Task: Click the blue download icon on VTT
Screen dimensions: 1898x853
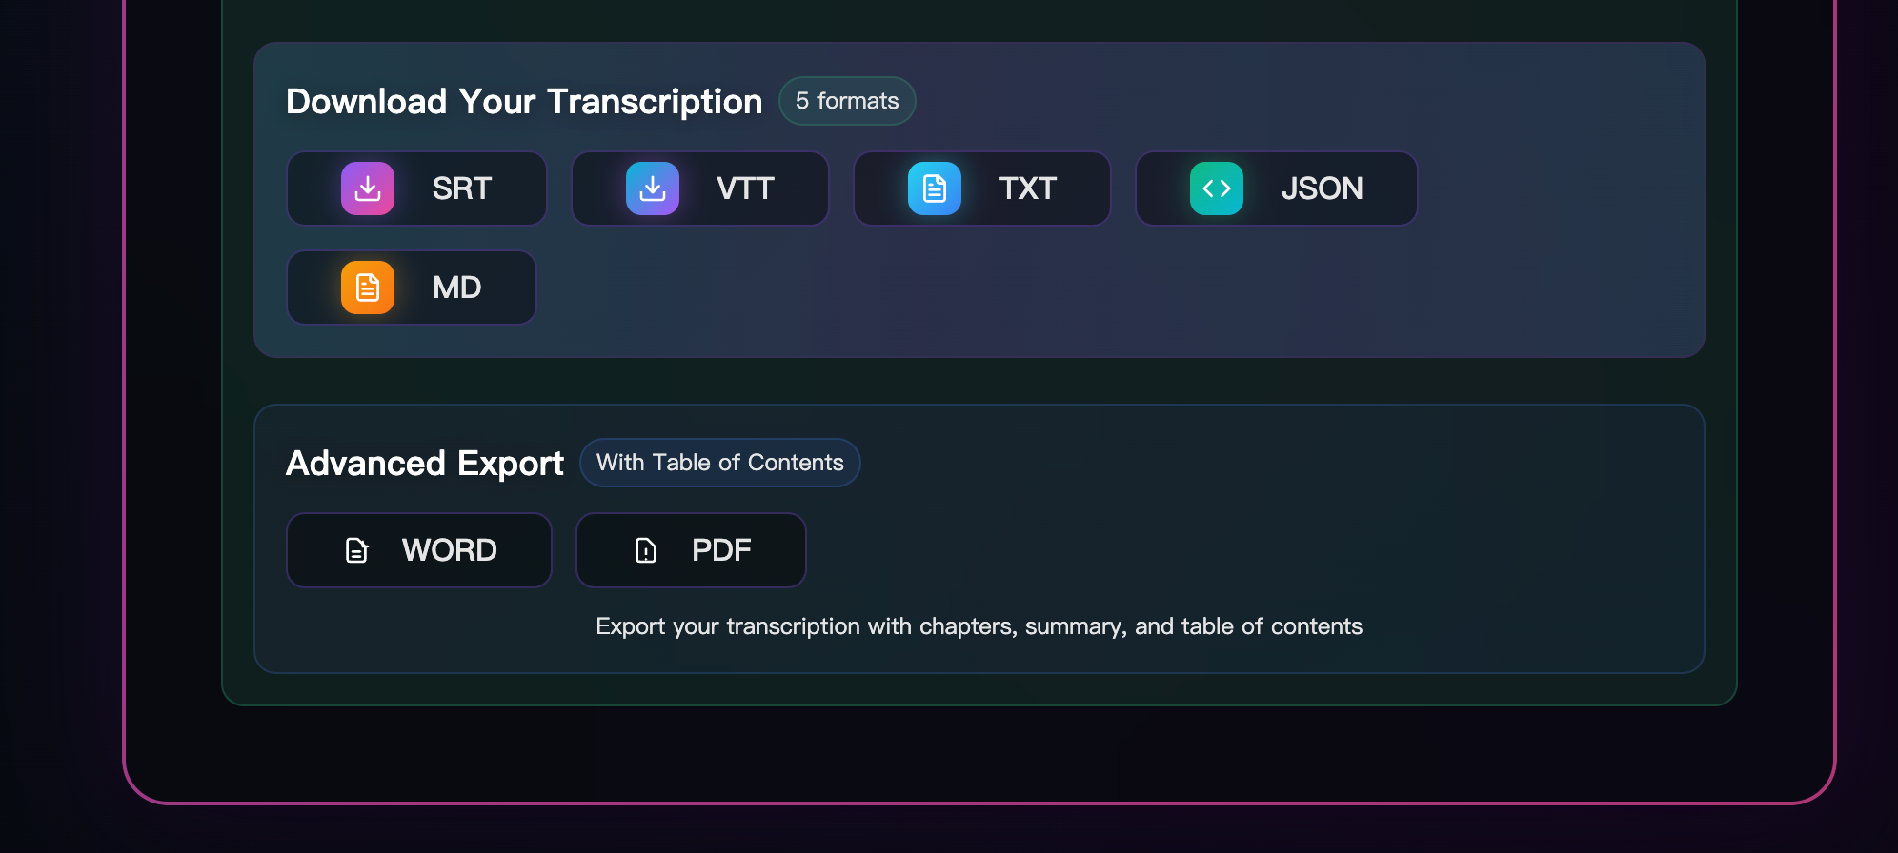Action: click(652, 188)
